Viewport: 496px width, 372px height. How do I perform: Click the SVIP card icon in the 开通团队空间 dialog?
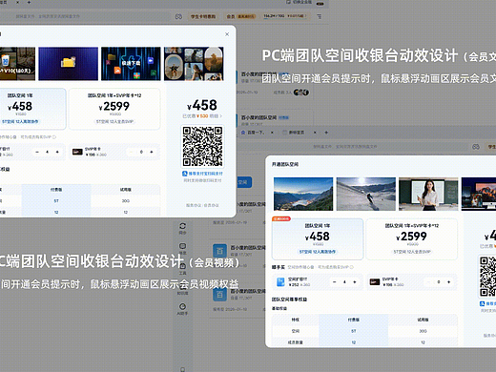[375, 282]
